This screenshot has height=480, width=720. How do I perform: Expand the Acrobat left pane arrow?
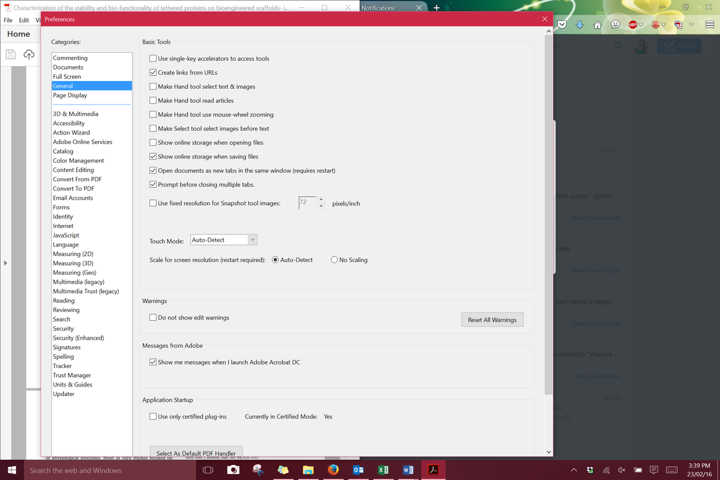coord(5,263)
